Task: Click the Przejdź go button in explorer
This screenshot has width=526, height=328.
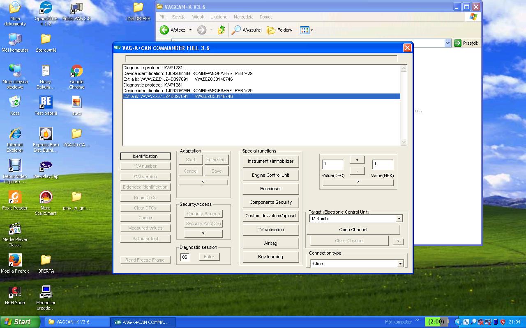Action: [x=466, y=43]
